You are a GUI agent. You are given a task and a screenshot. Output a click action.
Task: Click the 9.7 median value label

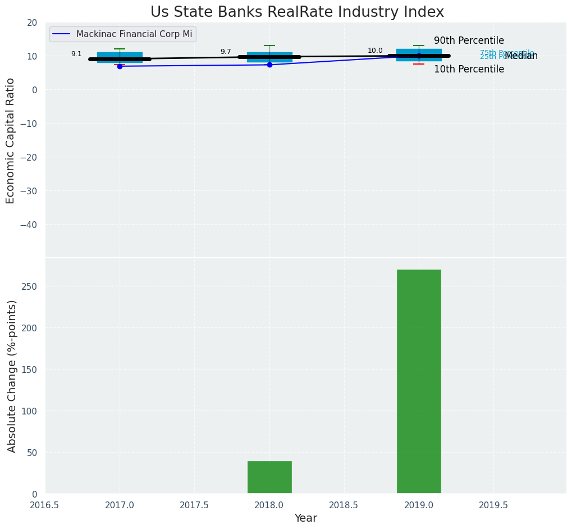(x=226, y=52)
